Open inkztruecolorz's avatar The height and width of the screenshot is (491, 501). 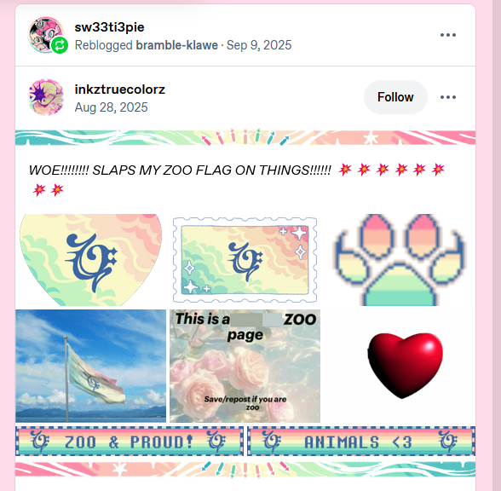46,97
